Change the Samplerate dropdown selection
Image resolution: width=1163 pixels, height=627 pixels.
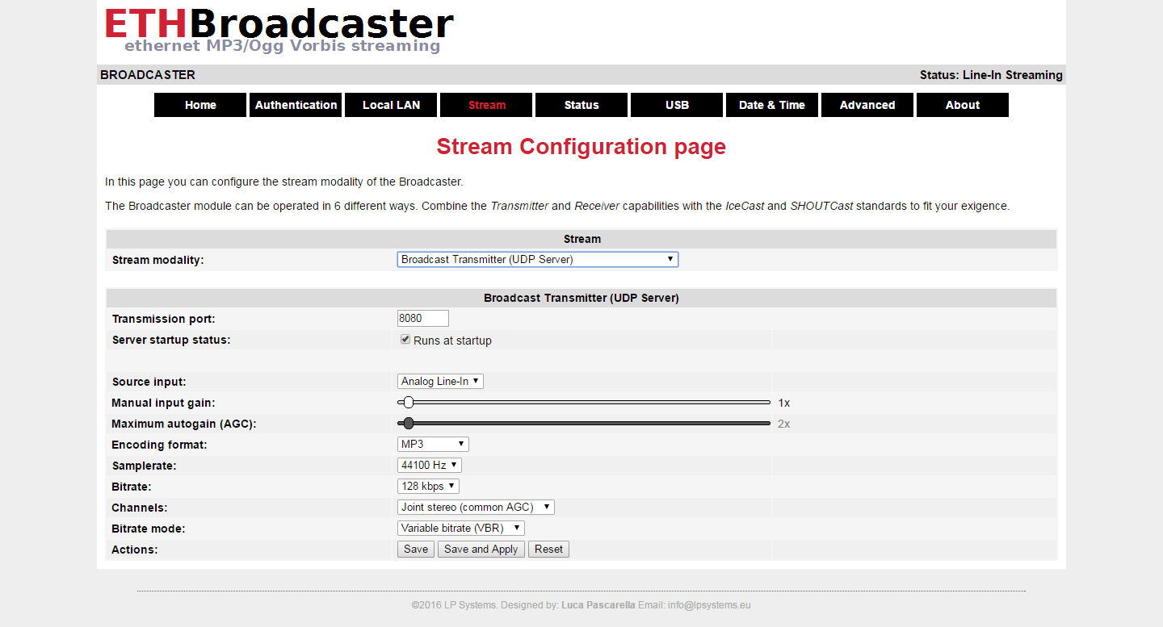coord(429,465)
